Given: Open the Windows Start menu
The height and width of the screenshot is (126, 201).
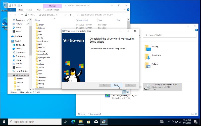Looking at the screenshot, I should coord(4,122).
